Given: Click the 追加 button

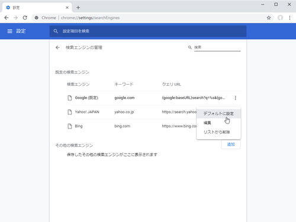Looking at the screenshot, I should point(231,144).
